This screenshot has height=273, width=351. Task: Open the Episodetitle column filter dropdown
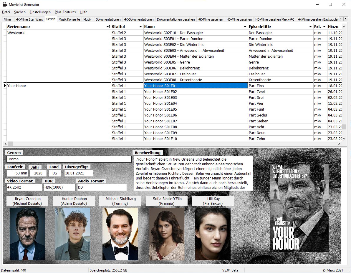tap(310, 27)
